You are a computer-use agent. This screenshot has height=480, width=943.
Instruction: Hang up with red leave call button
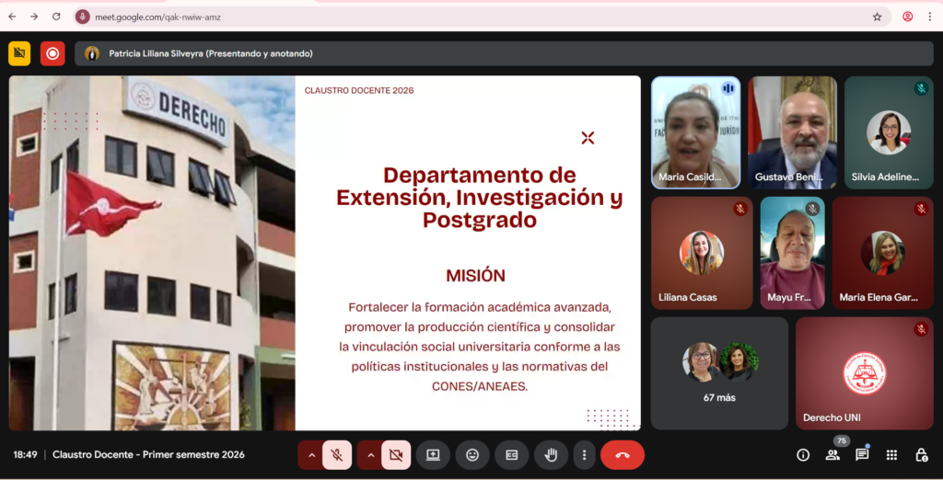tap(622, 455)
